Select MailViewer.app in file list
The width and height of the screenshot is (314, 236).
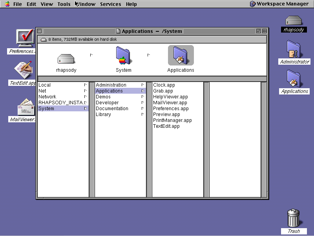click(x=178, y=103)
